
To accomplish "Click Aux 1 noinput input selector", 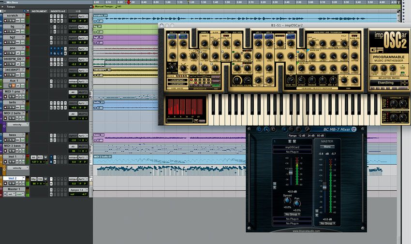I will tap(73, 82).
